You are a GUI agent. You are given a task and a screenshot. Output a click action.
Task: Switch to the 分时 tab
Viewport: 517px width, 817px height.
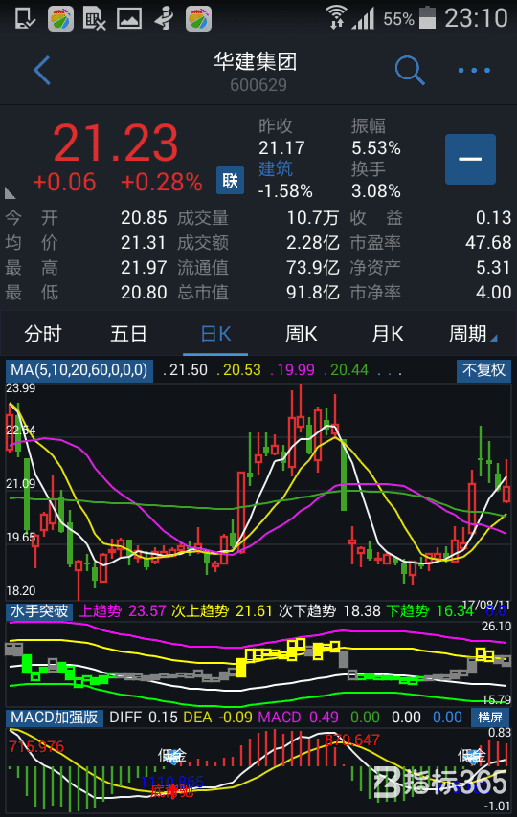tap(43, 334)
